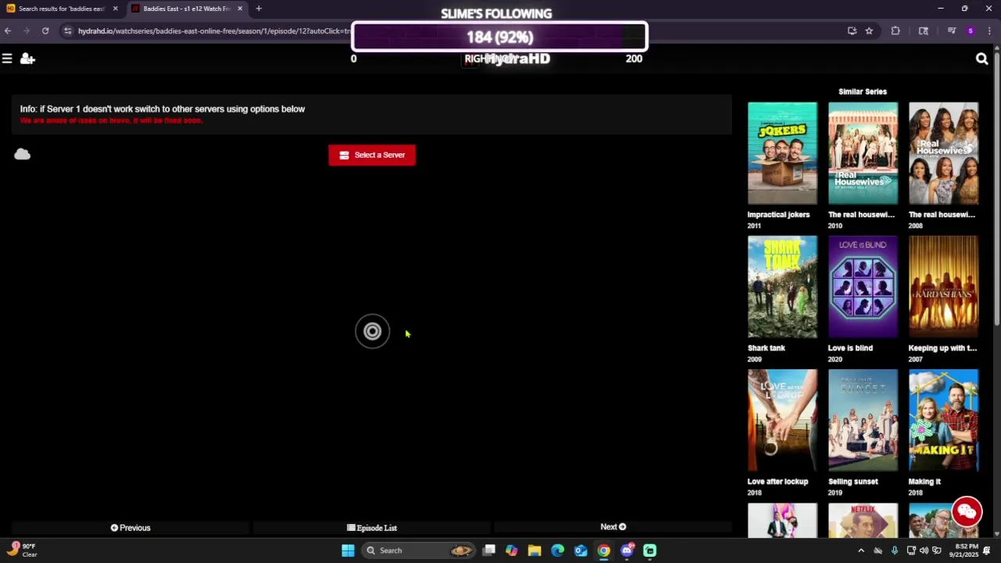Open the Love After Lockup poster
Image resolution: width=1001 pixels, height=563 pixels.
tap(782, 421)
